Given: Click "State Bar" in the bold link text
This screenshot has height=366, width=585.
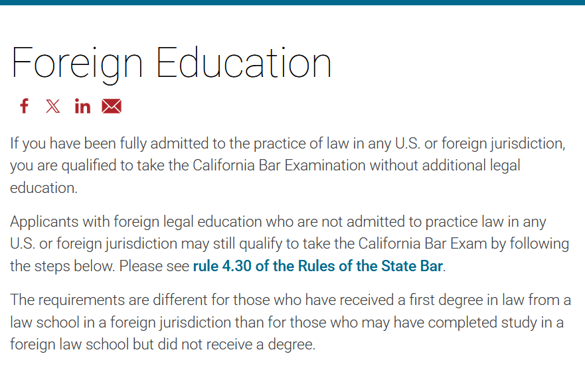Looking at the screenshot, I should tap(412, 267).
